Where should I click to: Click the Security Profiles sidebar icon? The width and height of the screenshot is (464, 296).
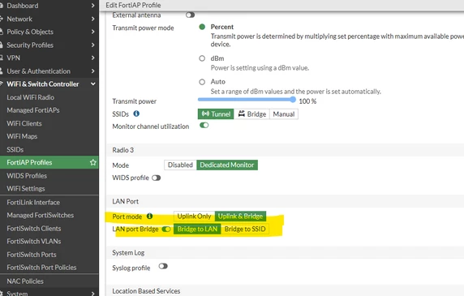coord(1,45)
